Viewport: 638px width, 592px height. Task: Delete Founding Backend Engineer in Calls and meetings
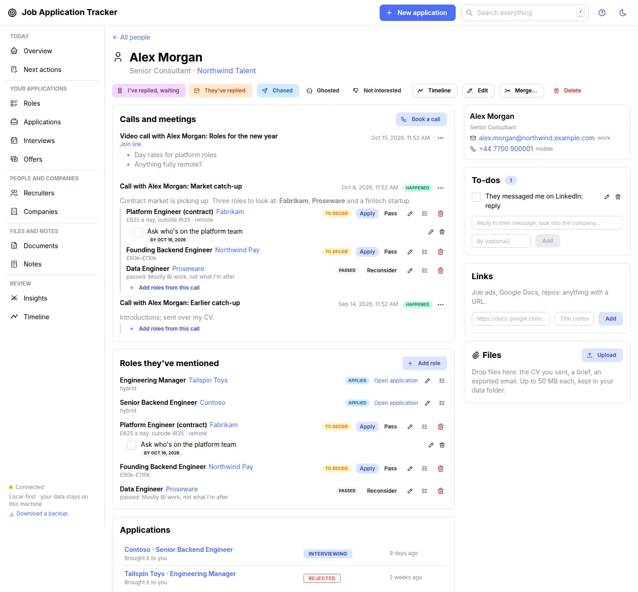pos(441,252)
